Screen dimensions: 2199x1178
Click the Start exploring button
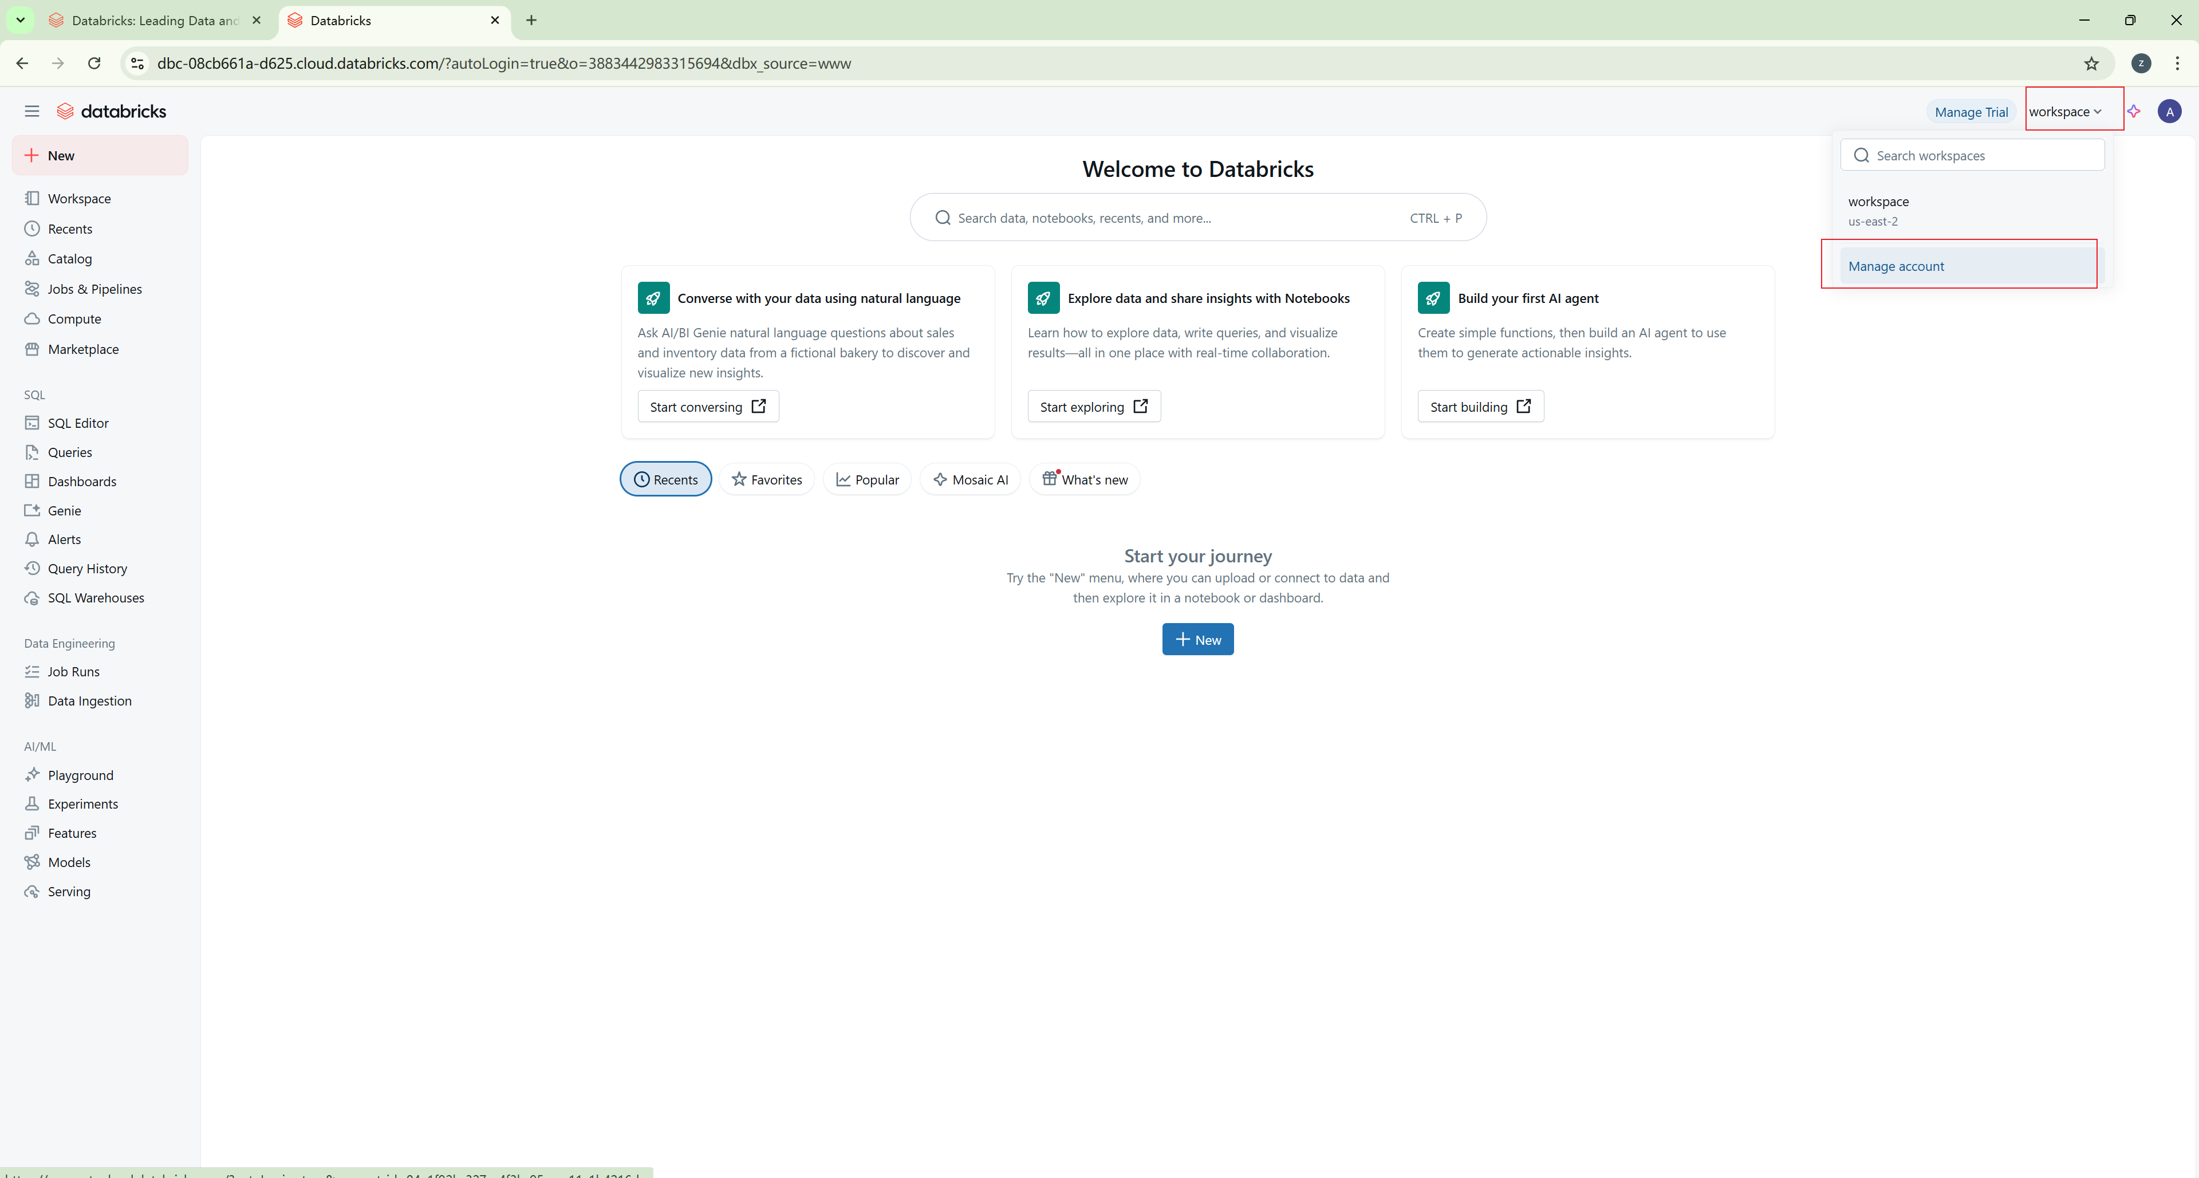(1094, 407)
